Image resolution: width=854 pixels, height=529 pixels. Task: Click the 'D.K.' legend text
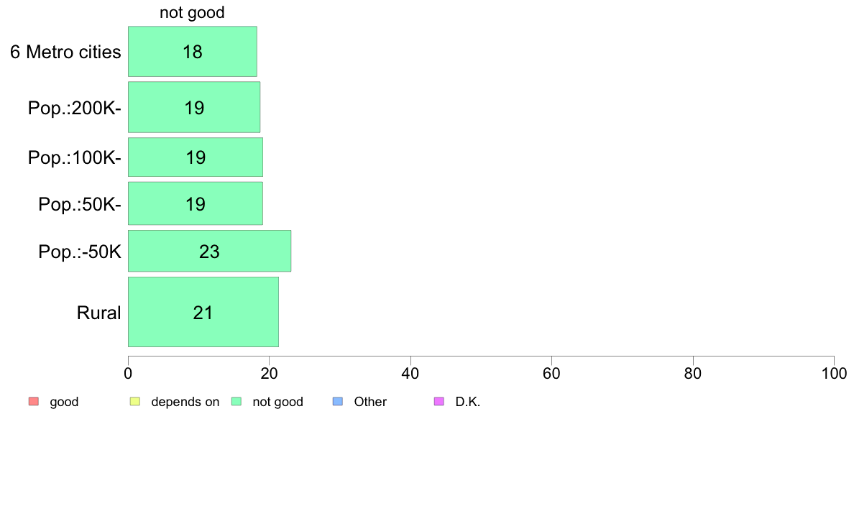click(x=468, y=402)
